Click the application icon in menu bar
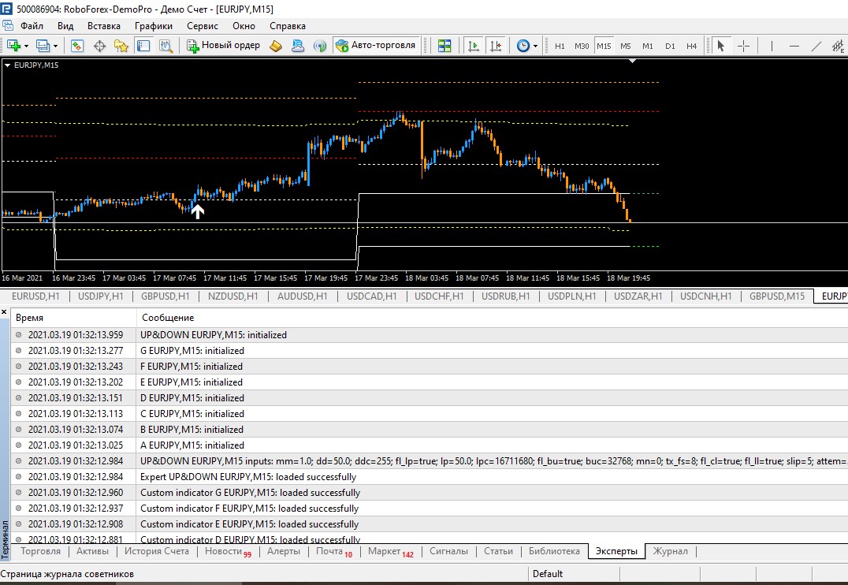This screenshot has height=585, width=848. click(x=8, y=25)
